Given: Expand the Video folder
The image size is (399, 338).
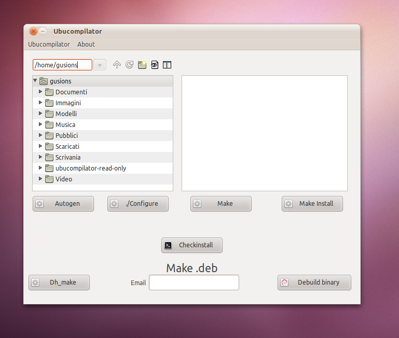Looking at the screenshot, I should coord(40,179).
